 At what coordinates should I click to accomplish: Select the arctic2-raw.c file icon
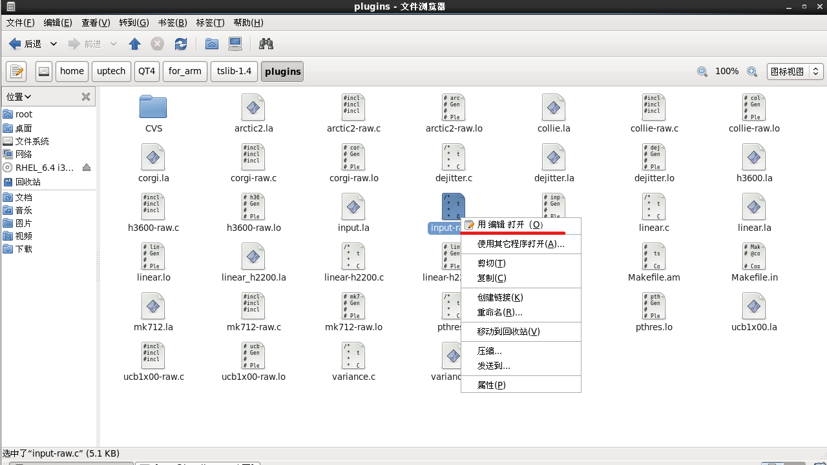pyautogui.click(x=353, y=106)
